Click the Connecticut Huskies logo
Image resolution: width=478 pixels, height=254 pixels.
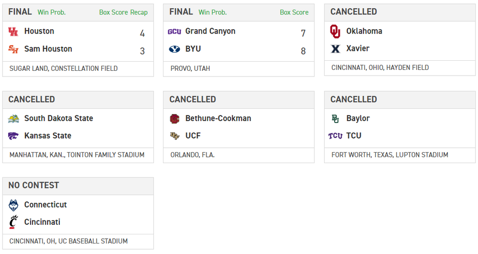click(13, 205)
